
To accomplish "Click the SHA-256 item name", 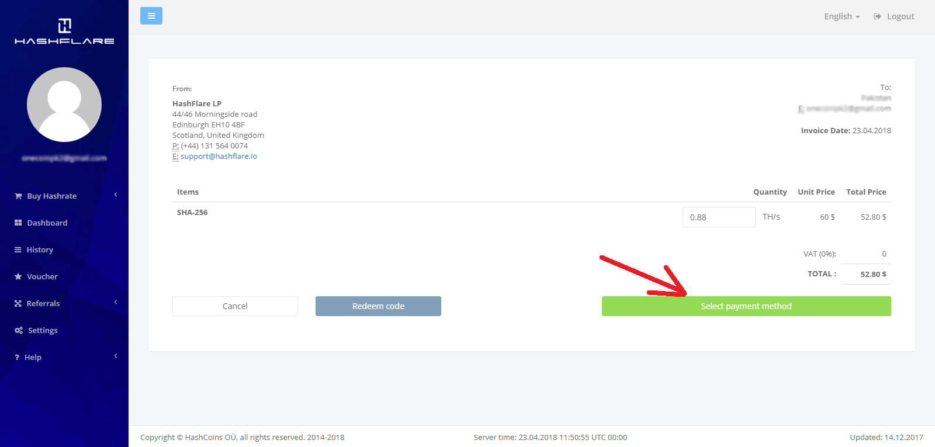I will (192, 213).
